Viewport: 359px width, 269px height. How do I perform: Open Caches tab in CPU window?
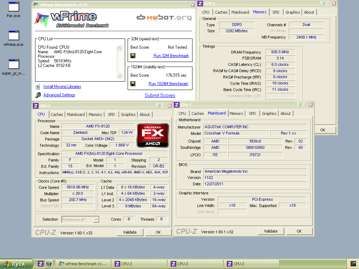(56, 115)
